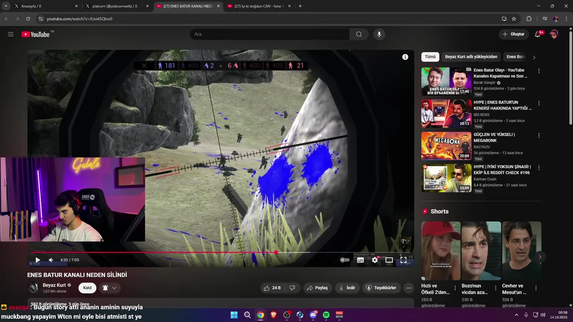Open the taskbar volume control
Viewport: 573px width, 322px height.
pyautogui.click(x=543, y=315)
